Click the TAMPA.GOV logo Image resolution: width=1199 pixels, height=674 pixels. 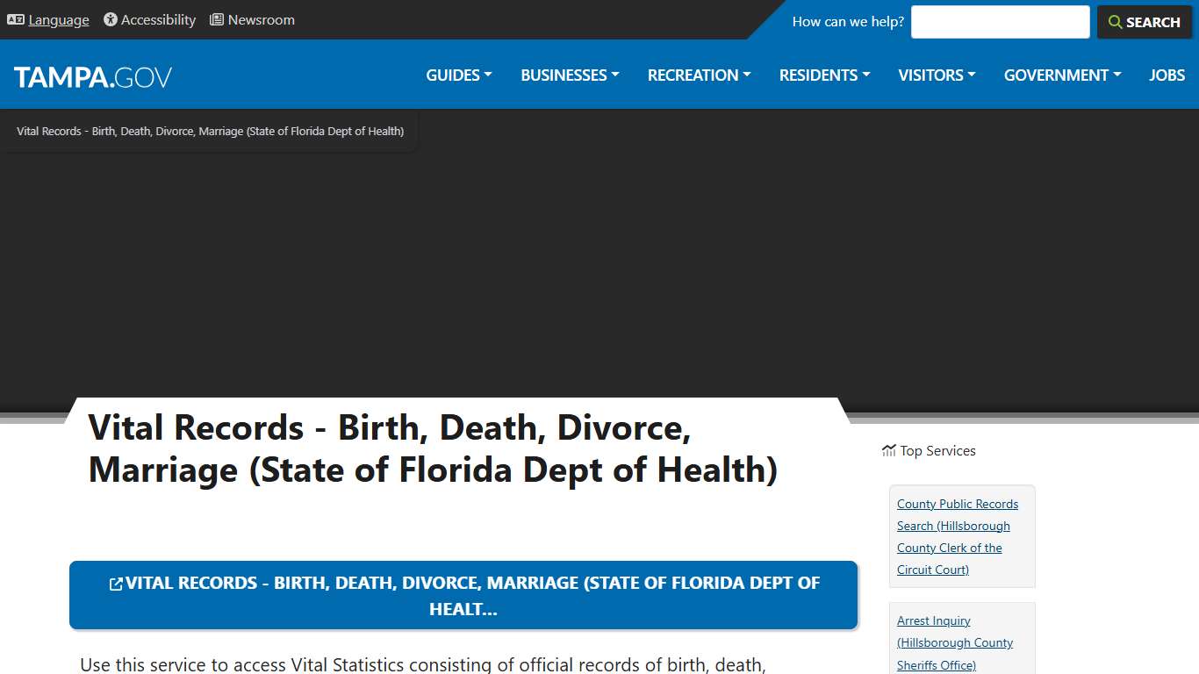(x=92, y=76)
